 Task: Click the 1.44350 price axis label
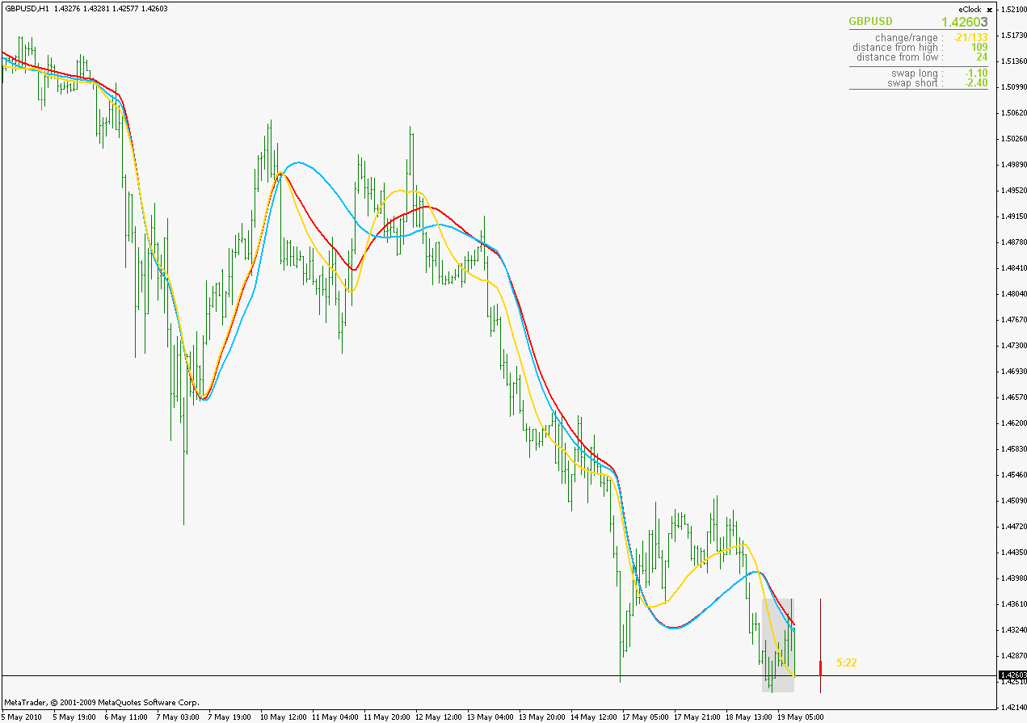pos(1012,553)
